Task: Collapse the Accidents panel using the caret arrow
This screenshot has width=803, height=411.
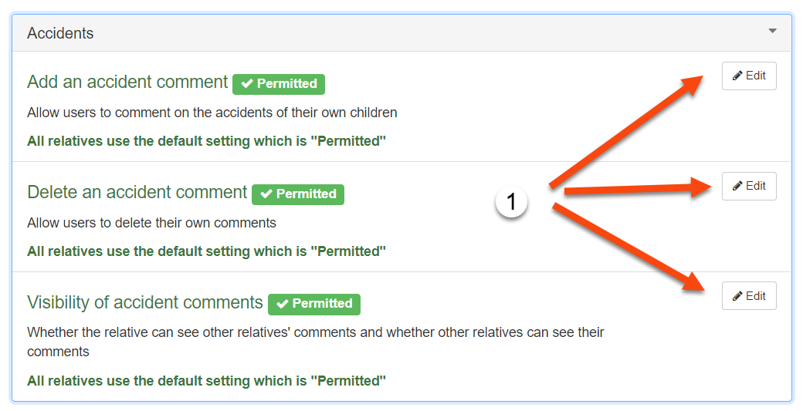Action: 772,31
